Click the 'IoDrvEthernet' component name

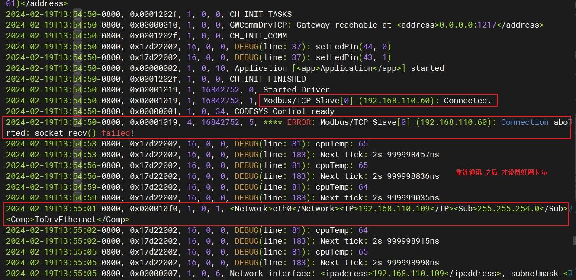65,220
